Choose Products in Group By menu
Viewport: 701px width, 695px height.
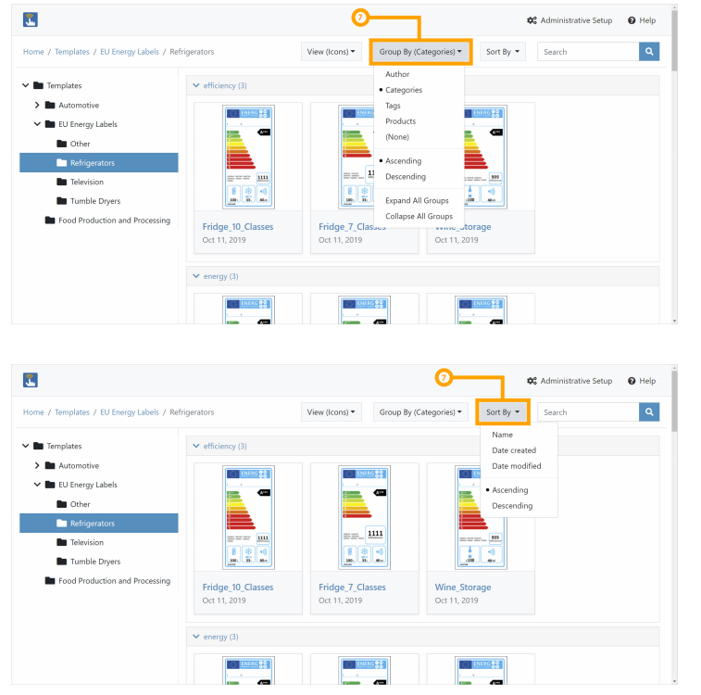401,121
